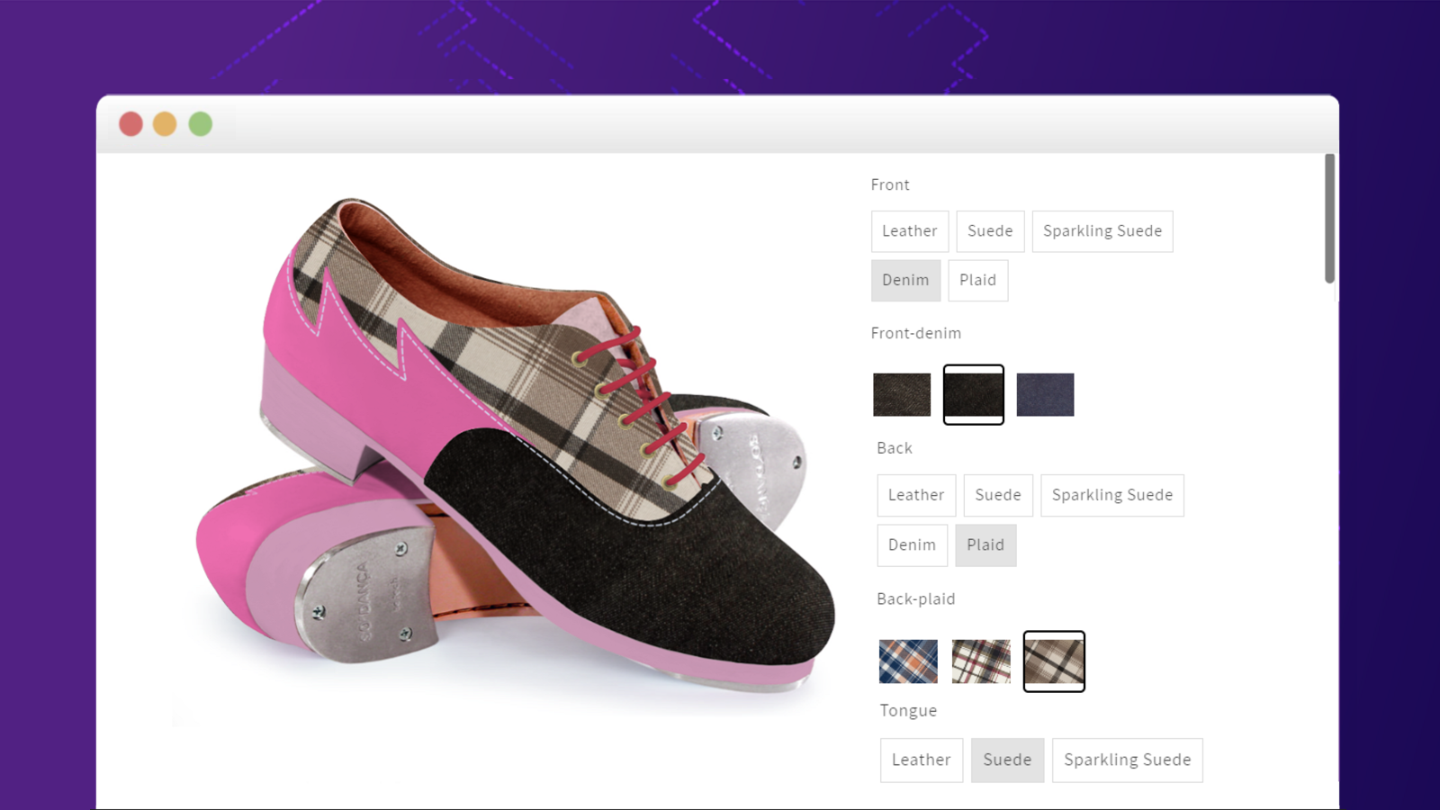Select the first brown Front-denim swatch

click(x=902, y=394)
